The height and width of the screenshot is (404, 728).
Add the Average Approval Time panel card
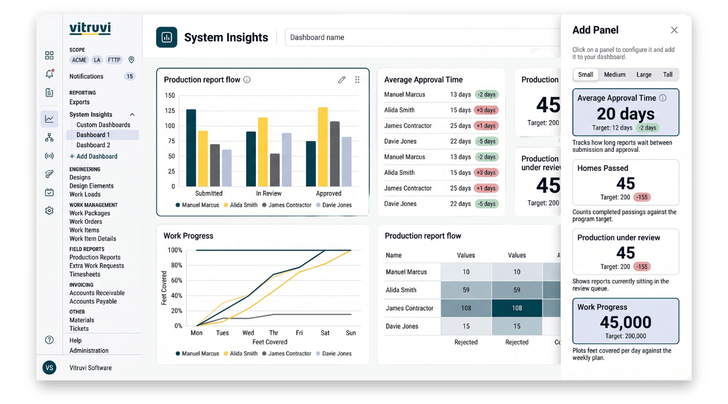[626, 112]
